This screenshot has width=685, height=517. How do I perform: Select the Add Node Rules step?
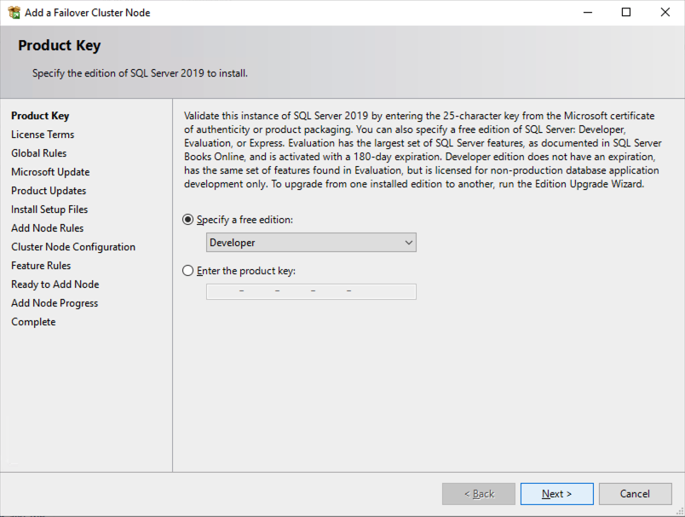47,228
